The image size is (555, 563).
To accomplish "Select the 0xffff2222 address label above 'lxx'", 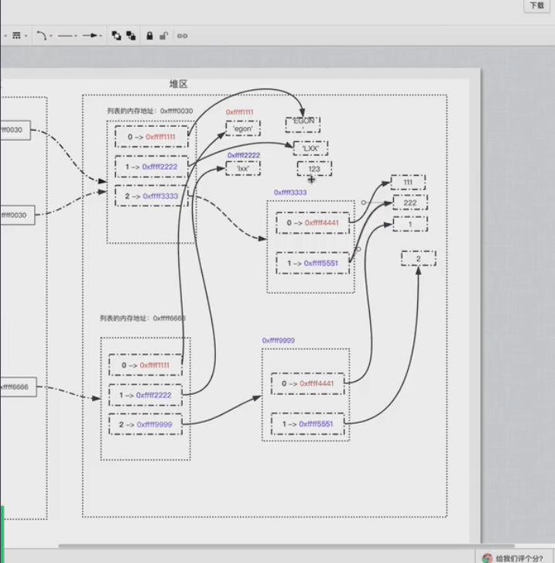I will pyautogui.click(x=244, y=155).
